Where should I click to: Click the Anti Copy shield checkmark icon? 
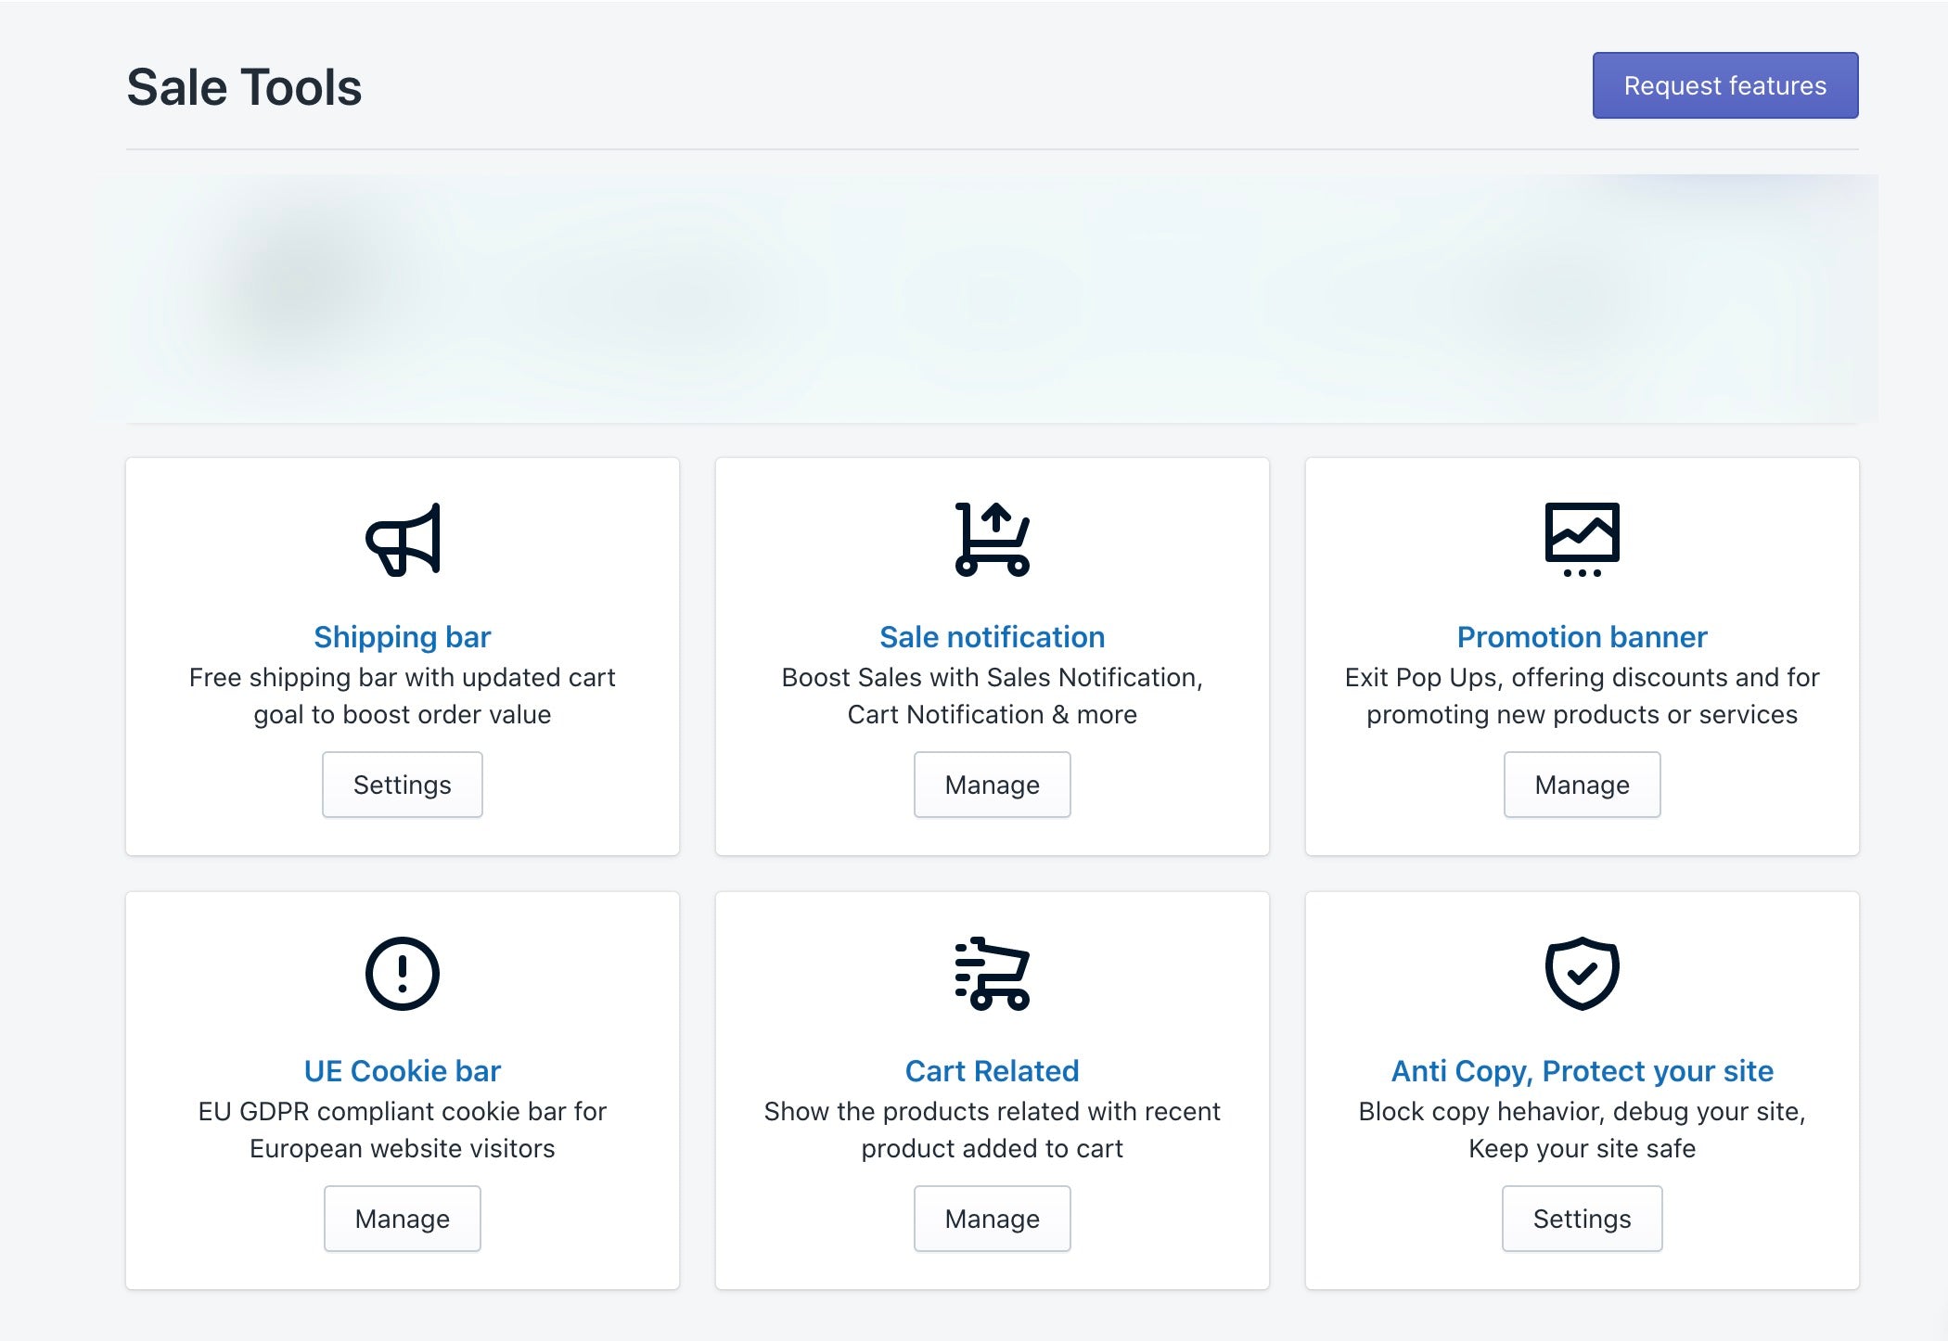click(x=1580, y=974)
